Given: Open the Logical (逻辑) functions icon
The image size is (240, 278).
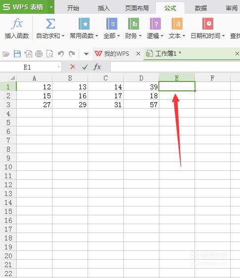Looking at the screenshot, I should 155,24.
